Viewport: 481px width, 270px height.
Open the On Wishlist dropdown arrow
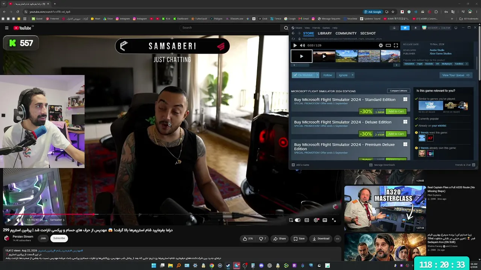317,75
